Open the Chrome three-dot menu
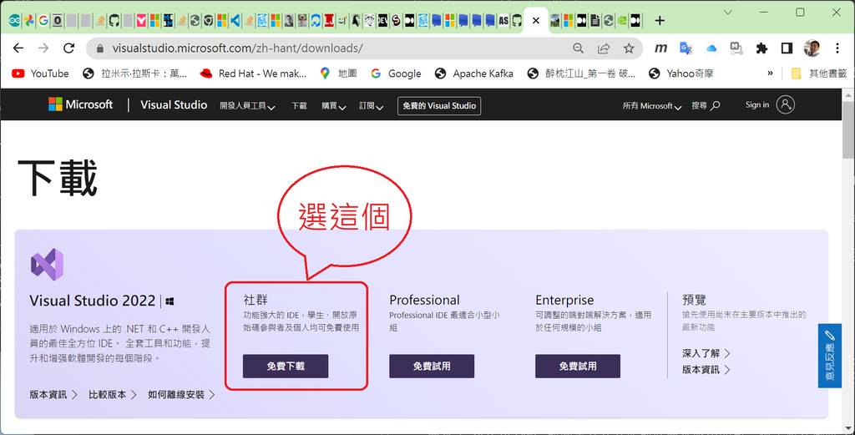855x435 pixels. pyautogui.click(x=837, y=48)
